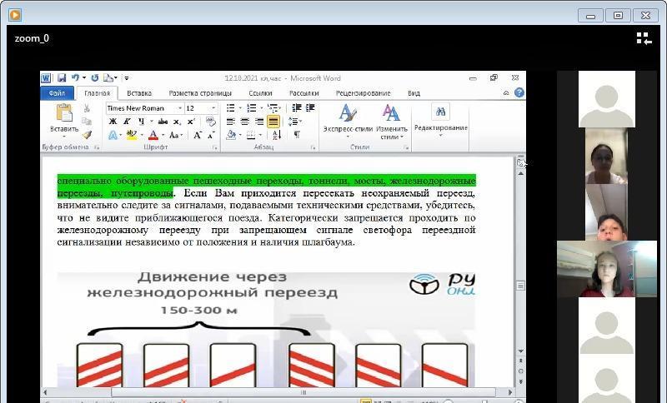Click the document vertical scrollbar

[x=521, y=250]
